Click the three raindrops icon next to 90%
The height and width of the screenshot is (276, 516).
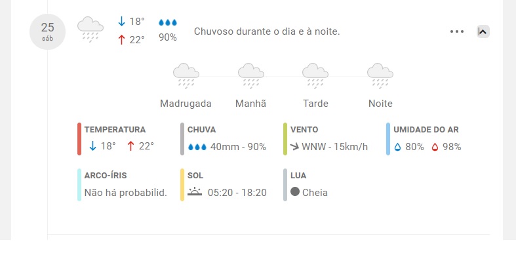(x=168, y=22)
